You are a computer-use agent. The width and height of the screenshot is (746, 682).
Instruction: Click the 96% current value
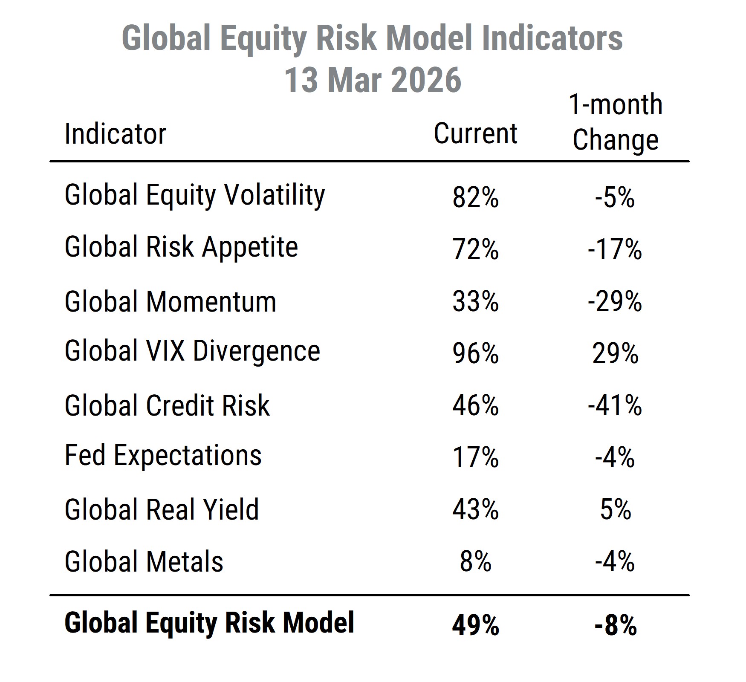475,354
